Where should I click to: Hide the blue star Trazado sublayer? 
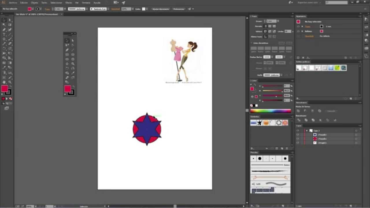(x=298, y=135)
